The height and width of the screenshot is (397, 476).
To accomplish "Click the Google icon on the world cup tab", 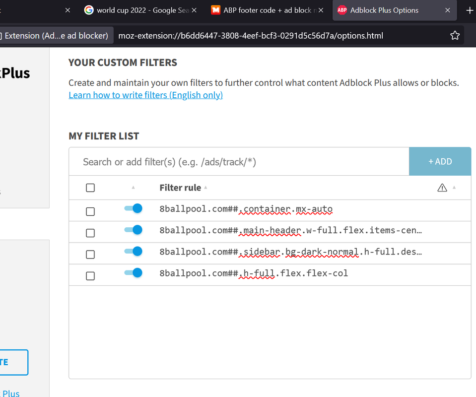I will tap(89, 10).
